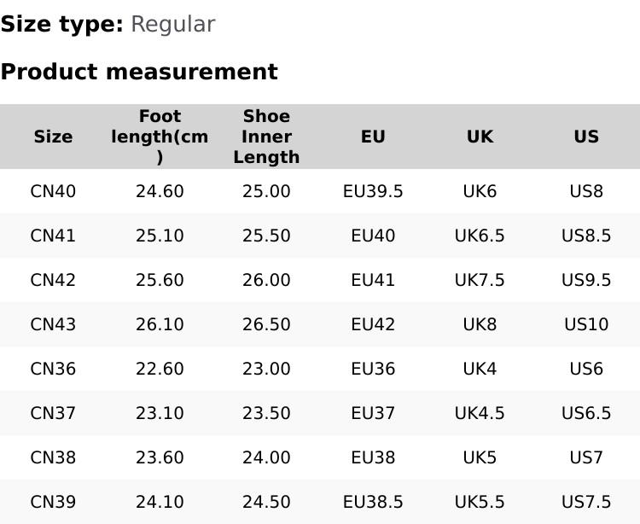Click the "Product measurement" heading
Image resolution: width=640 pixels, height=524 pixels.
click(x=139, y=72)
